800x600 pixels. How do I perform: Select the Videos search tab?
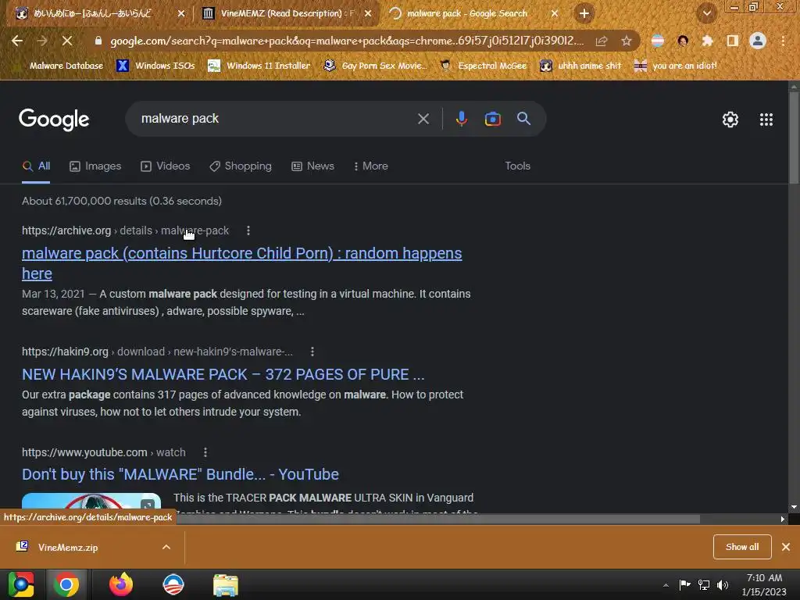166,166
